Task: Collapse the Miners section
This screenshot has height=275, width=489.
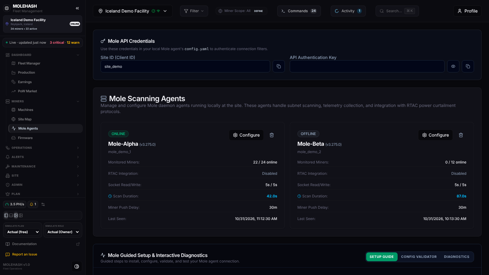Action: point(42,101)
